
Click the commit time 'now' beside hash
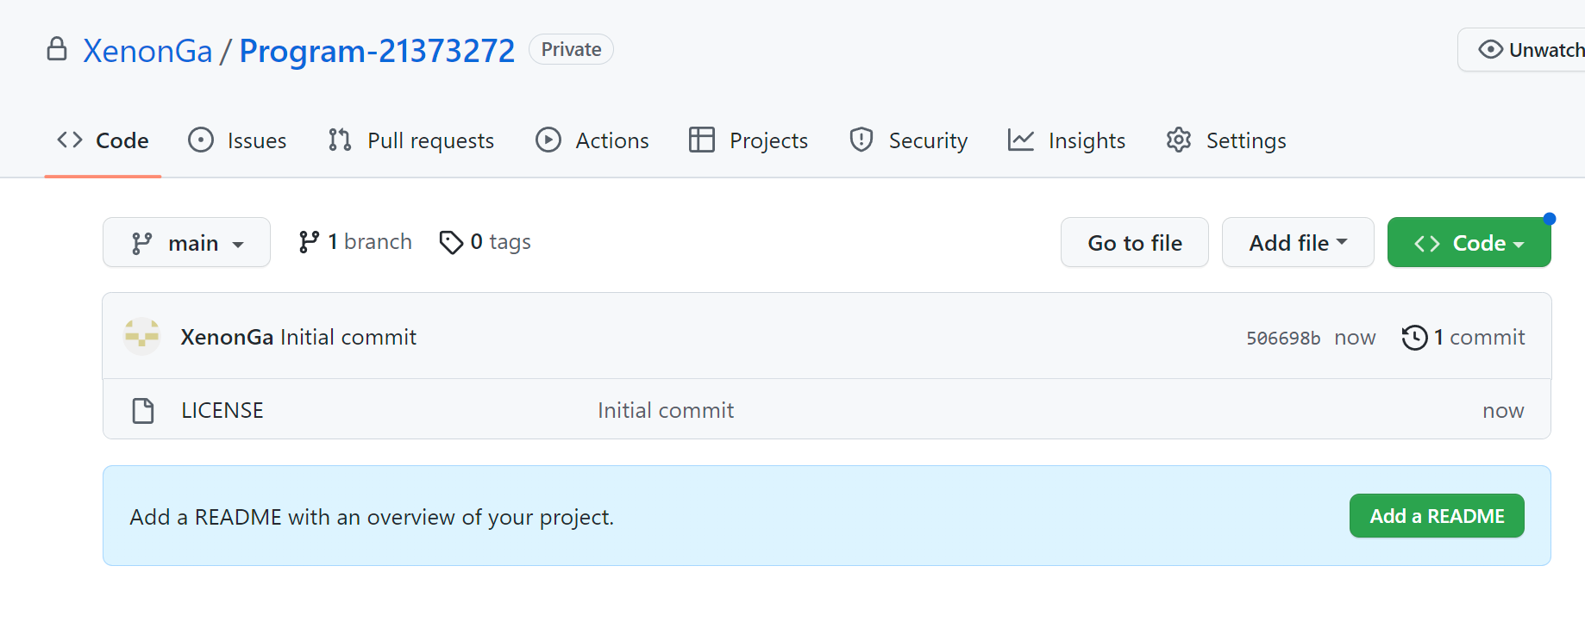coord(1355,338)
